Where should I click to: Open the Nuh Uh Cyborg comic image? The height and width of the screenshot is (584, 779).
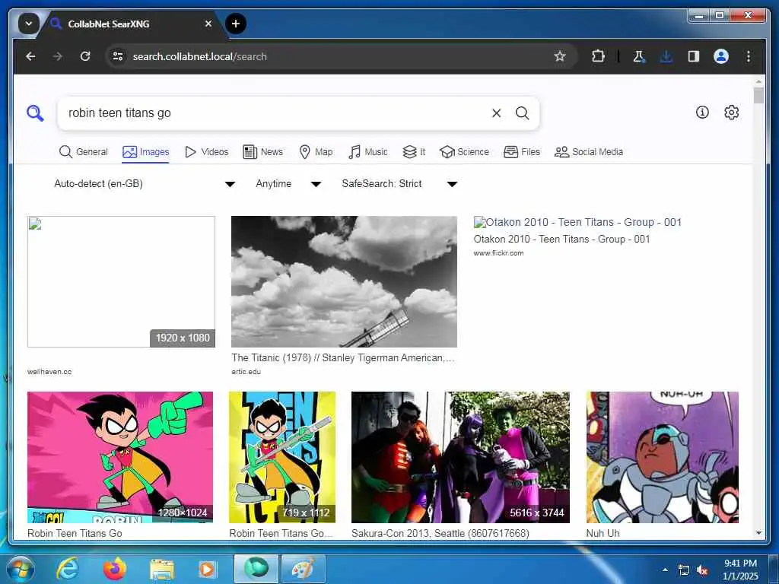click(663, 457)
